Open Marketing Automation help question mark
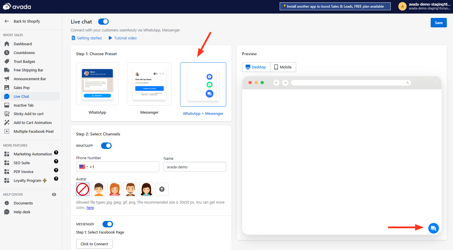 pos(56,152)
